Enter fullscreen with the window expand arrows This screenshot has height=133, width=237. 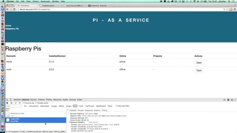[235, 5]
